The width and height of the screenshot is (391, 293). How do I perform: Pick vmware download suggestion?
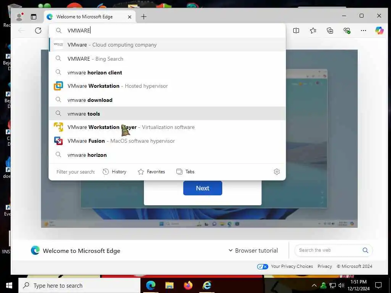pos(167,100)
